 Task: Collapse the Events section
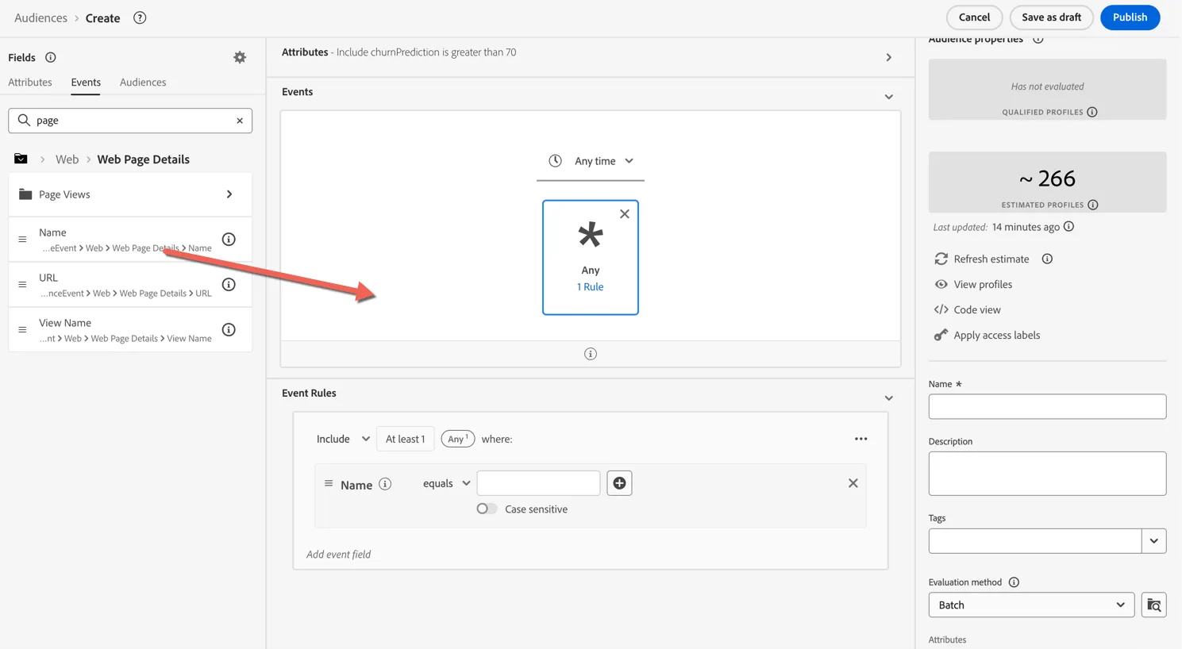(x=889, y=97)
